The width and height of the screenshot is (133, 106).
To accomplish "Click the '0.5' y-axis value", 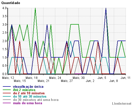I will 5,66.
